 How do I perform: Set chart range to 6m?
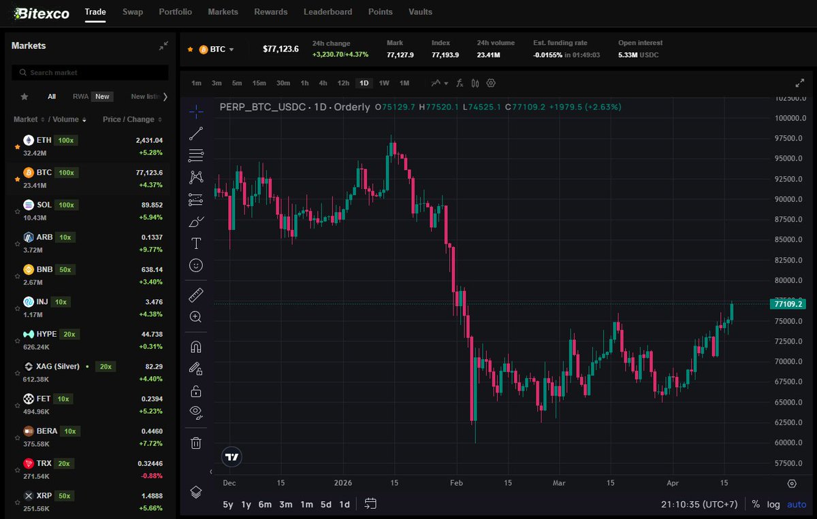(265, 504)
